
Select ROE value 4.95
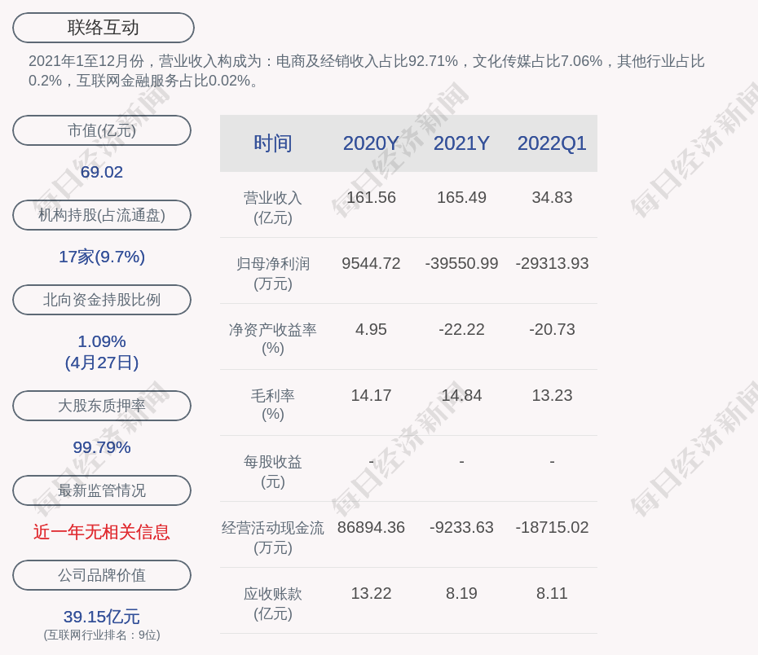pyautogui.click(x=372, y=329)
